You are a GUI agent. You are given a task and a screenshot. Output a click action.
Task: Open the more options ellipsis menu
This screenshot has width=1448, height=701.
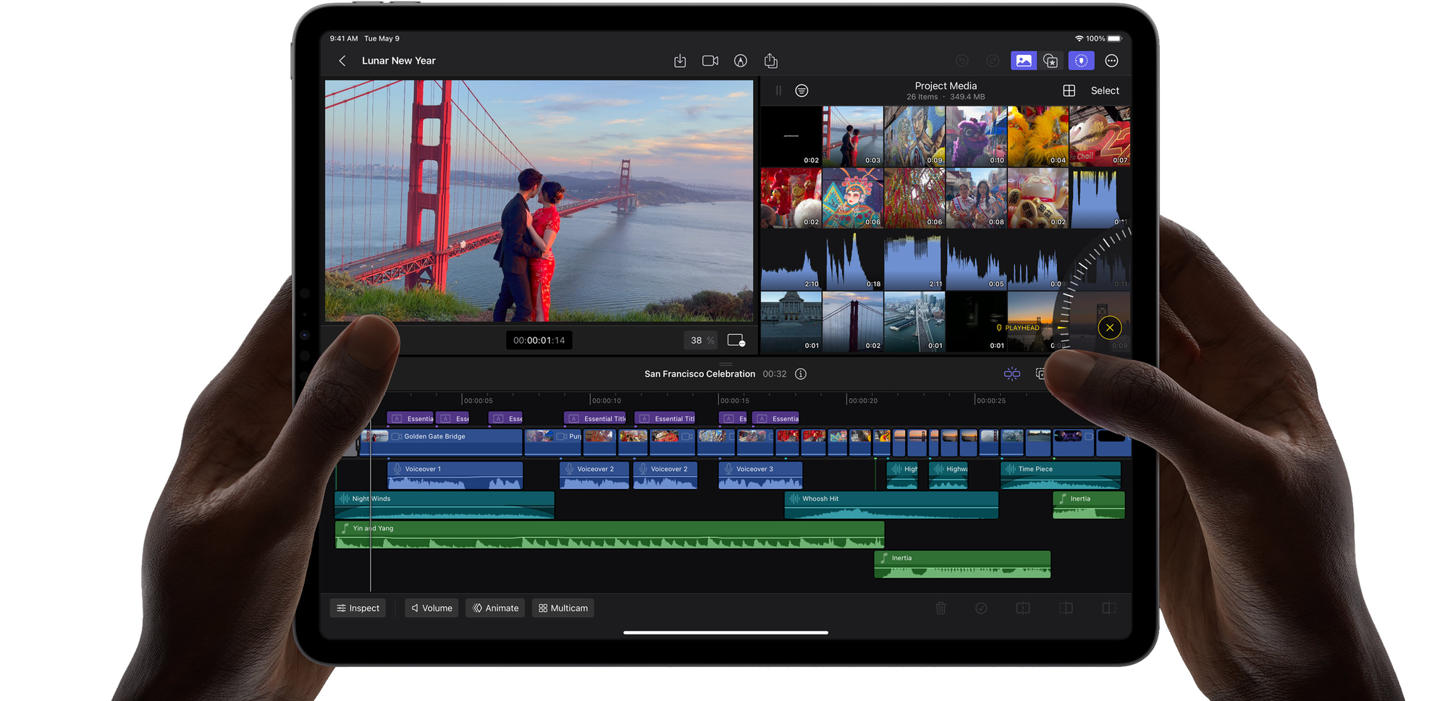pyautogui.click(x=1112, y=61)
